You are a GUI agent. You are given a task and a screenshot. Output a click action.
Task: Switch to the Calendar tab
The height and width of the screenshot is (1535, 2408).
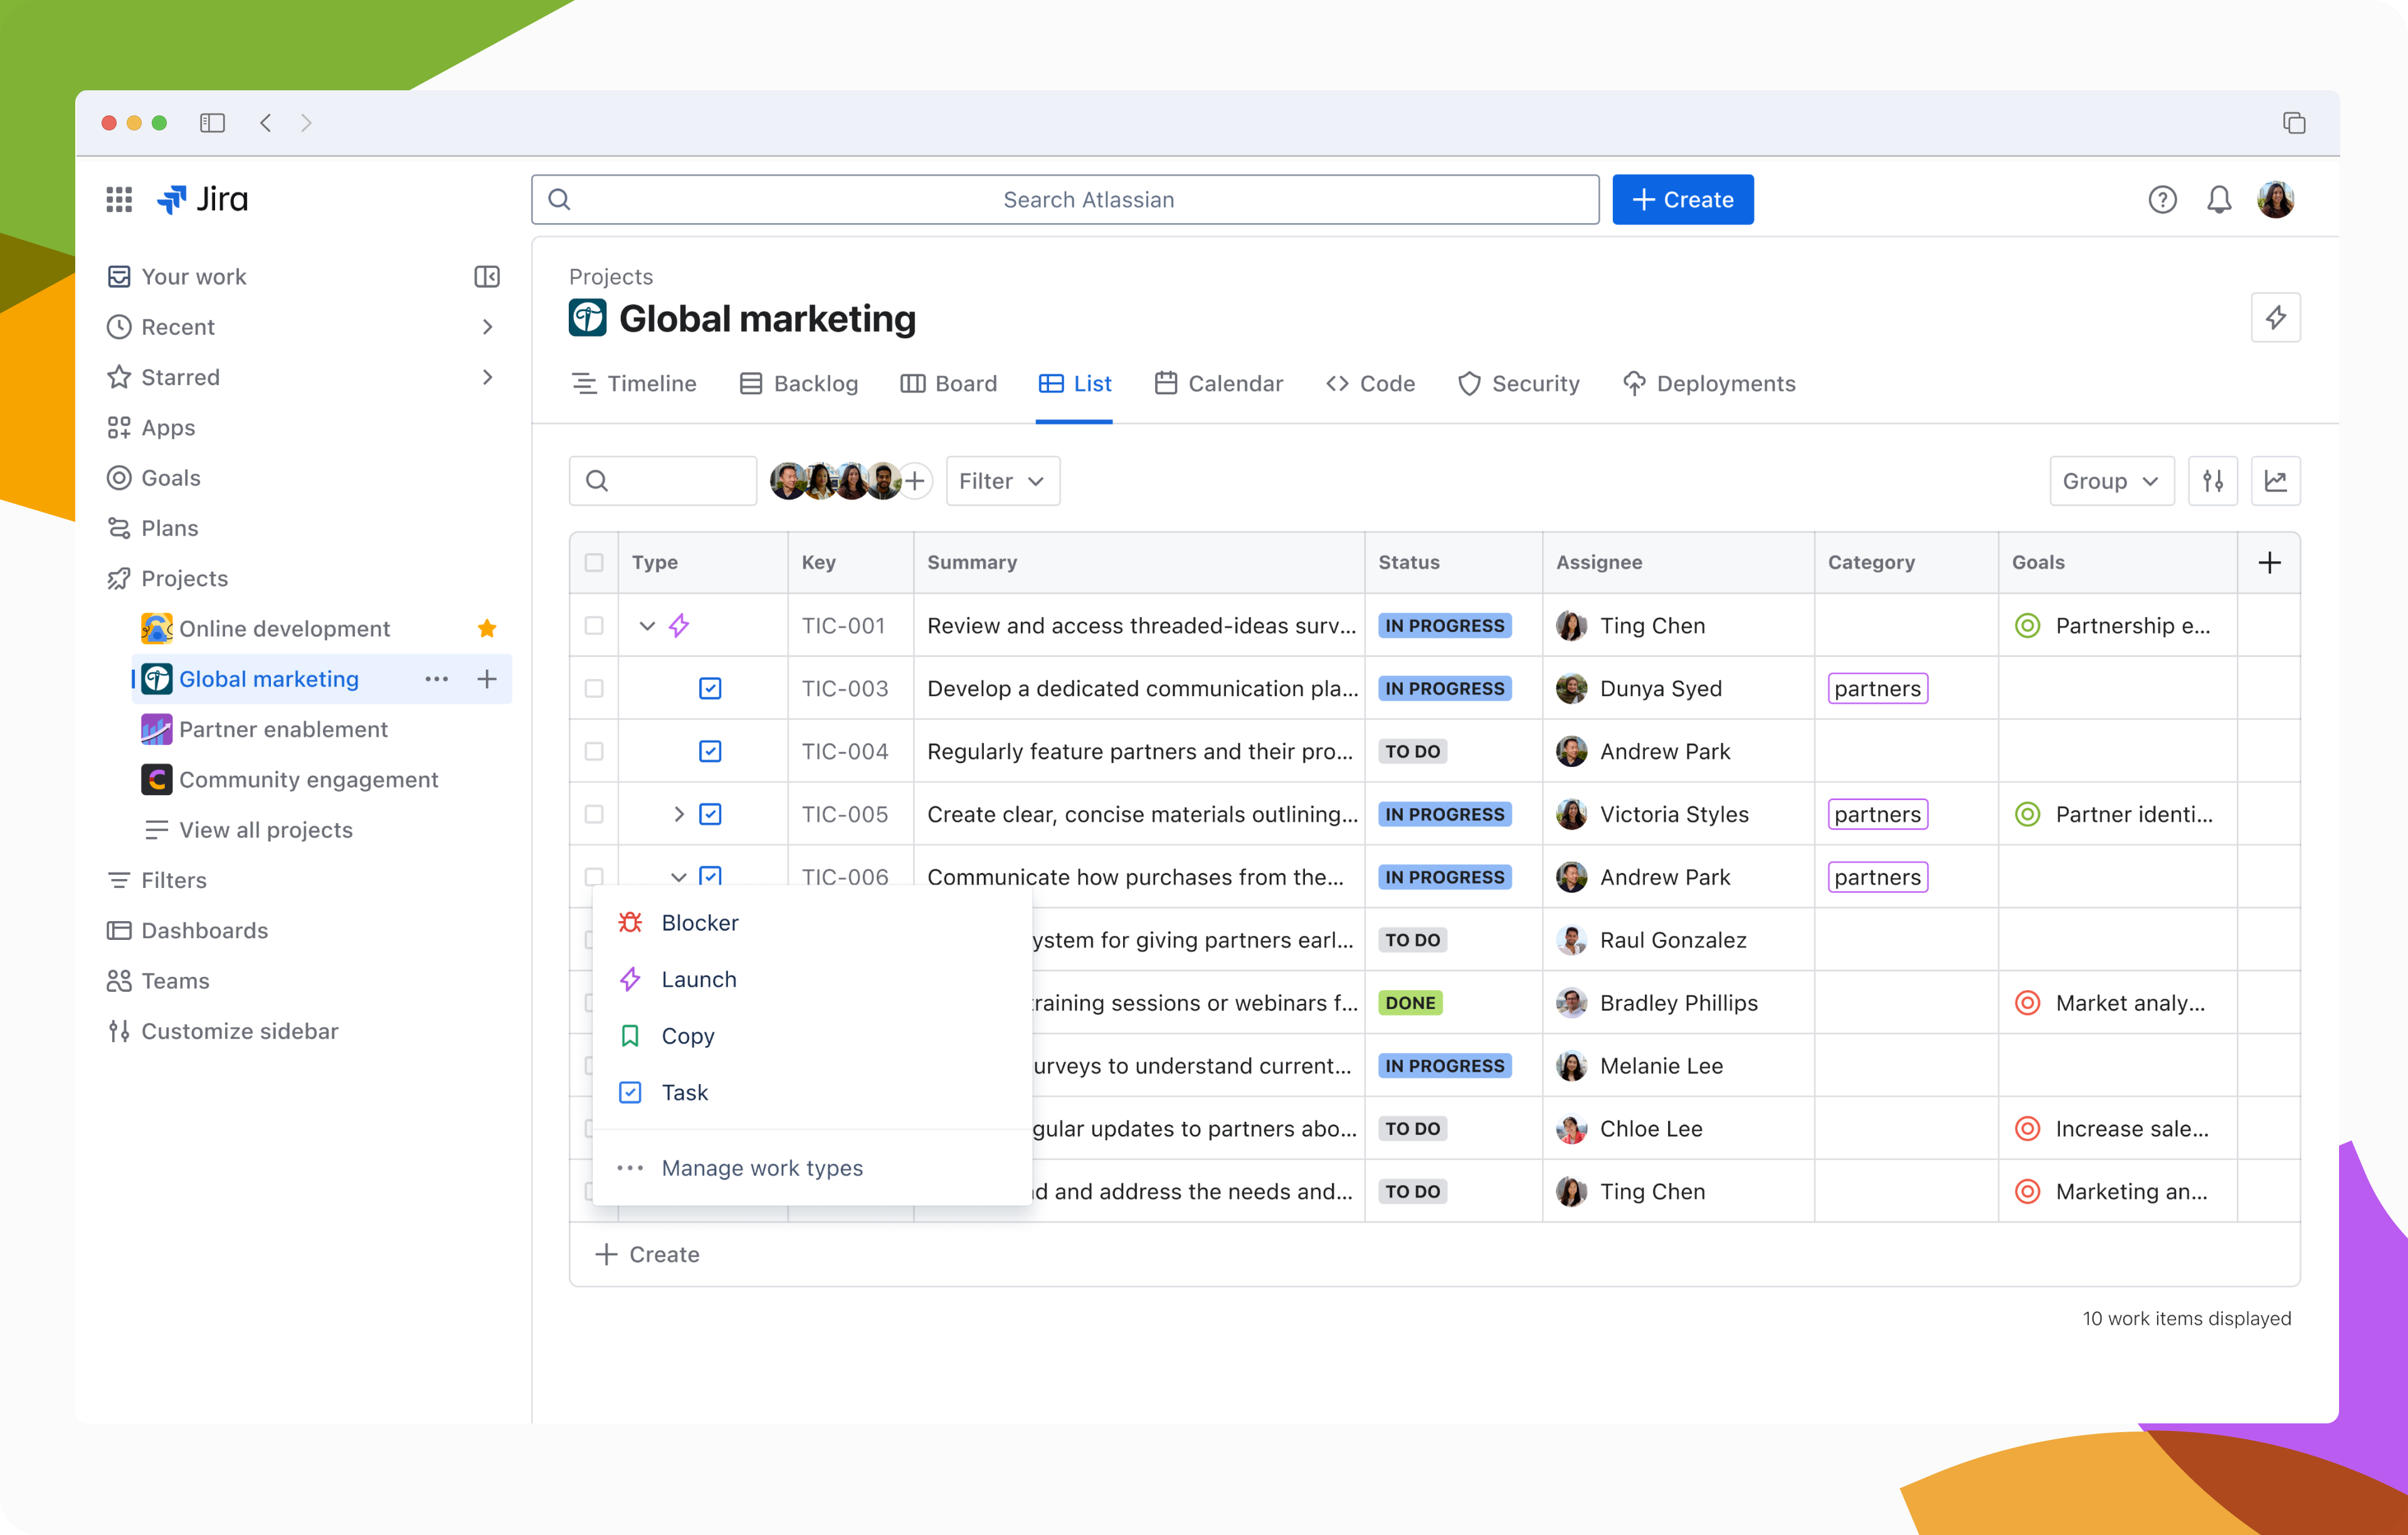pos(1219,383)
